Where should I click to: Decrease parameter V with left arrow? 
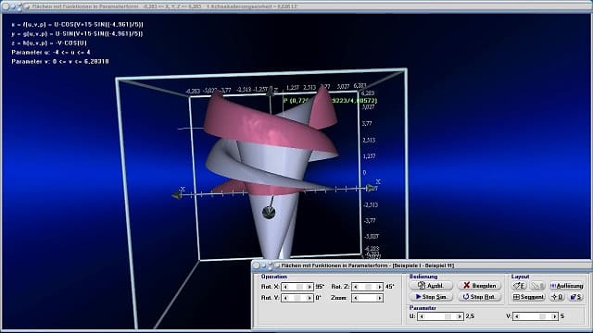(x=516, y=316)
